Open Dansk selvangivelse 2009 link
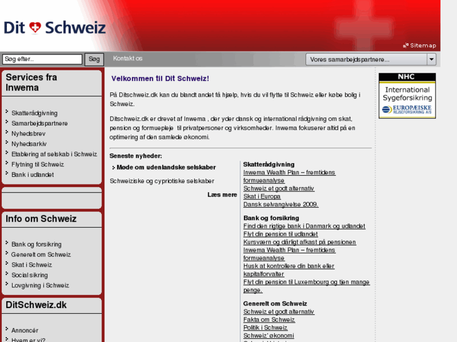 [280, 205]
